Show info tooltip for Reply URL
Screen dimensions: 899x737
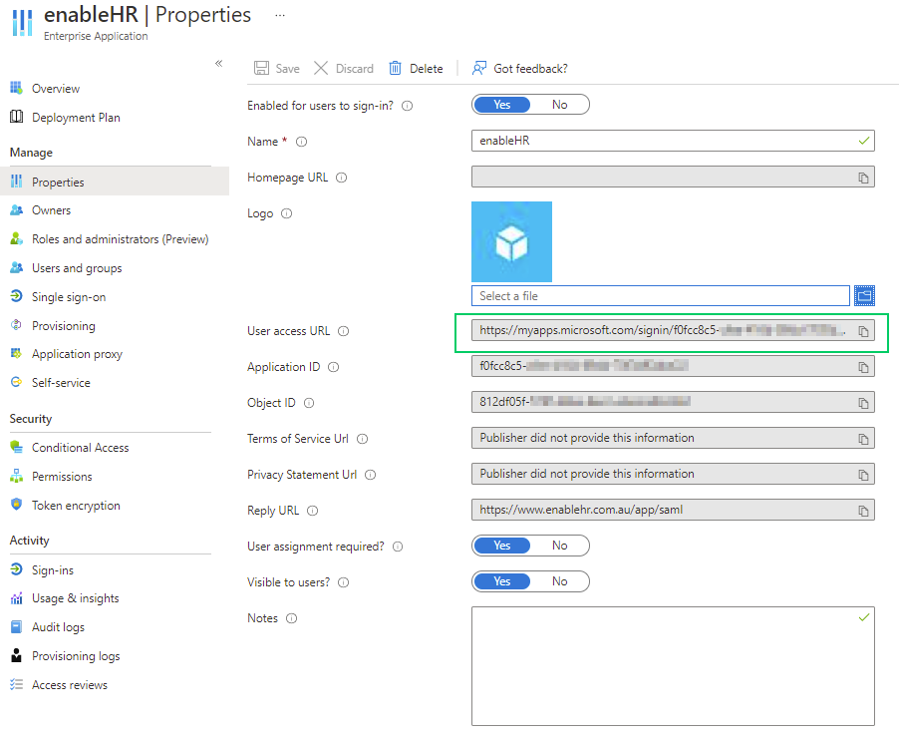pyautogui.click(x=313, y=511)
